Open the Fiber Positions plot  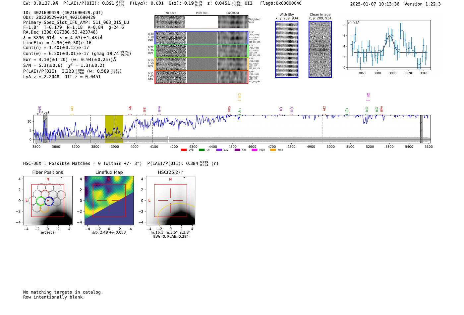(48, 200)
